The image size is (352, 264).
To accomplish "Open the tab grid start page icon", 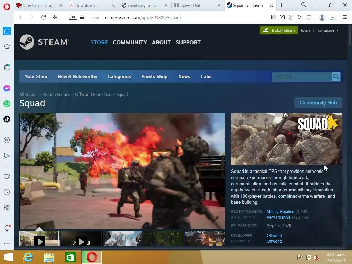I will click(x=55, y=17).
